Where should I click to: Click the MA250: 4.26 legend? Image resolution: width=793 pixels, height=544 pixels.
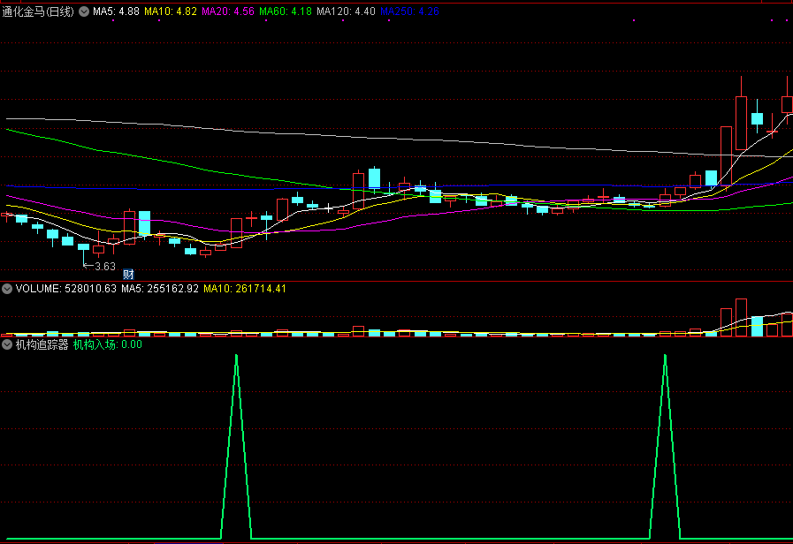click(x=409, y=11)
